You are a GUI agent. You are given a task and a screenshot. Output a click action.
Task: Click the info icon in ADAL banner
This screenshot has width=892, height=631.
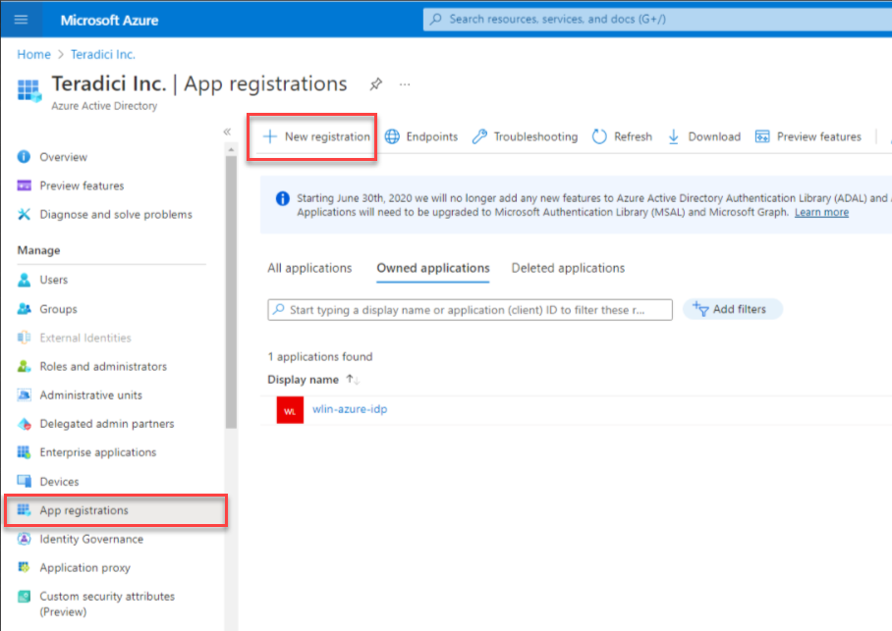283,198
